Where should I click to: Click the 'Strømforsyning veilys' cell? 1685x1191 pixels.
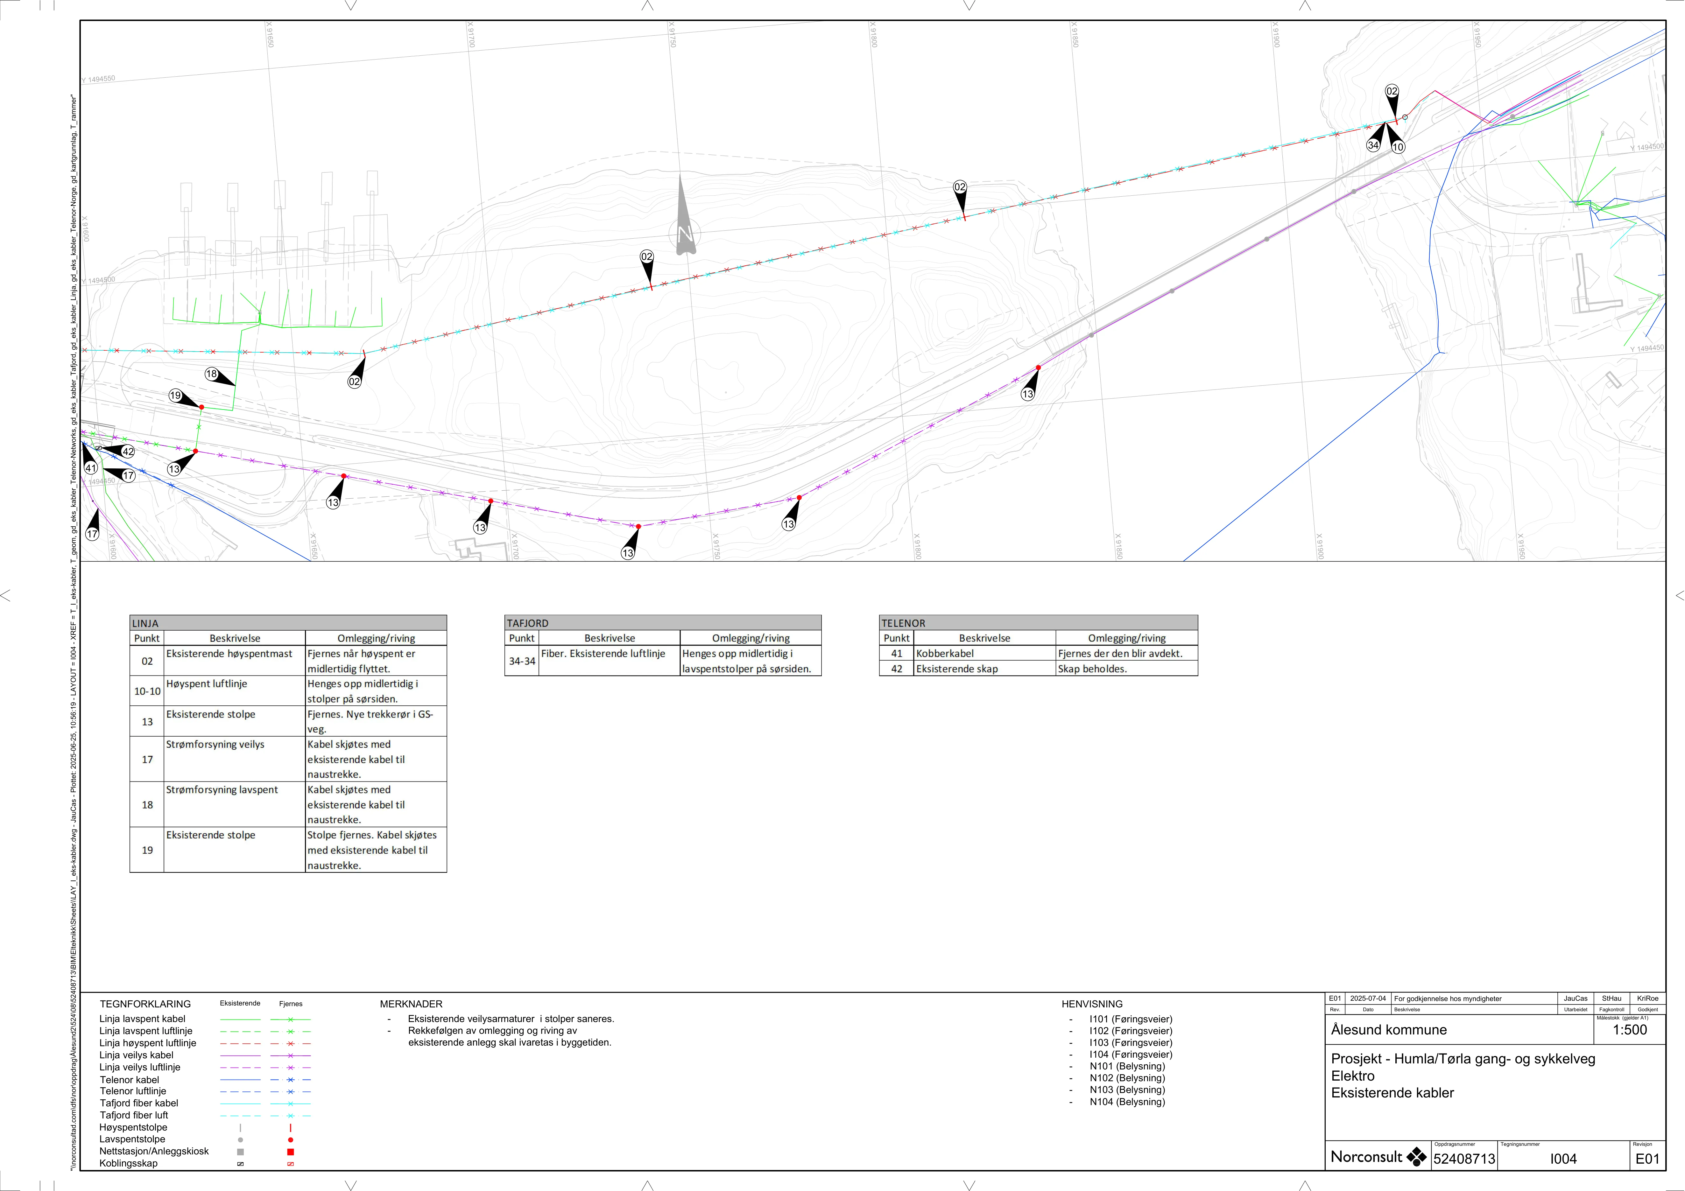point(234,759)
